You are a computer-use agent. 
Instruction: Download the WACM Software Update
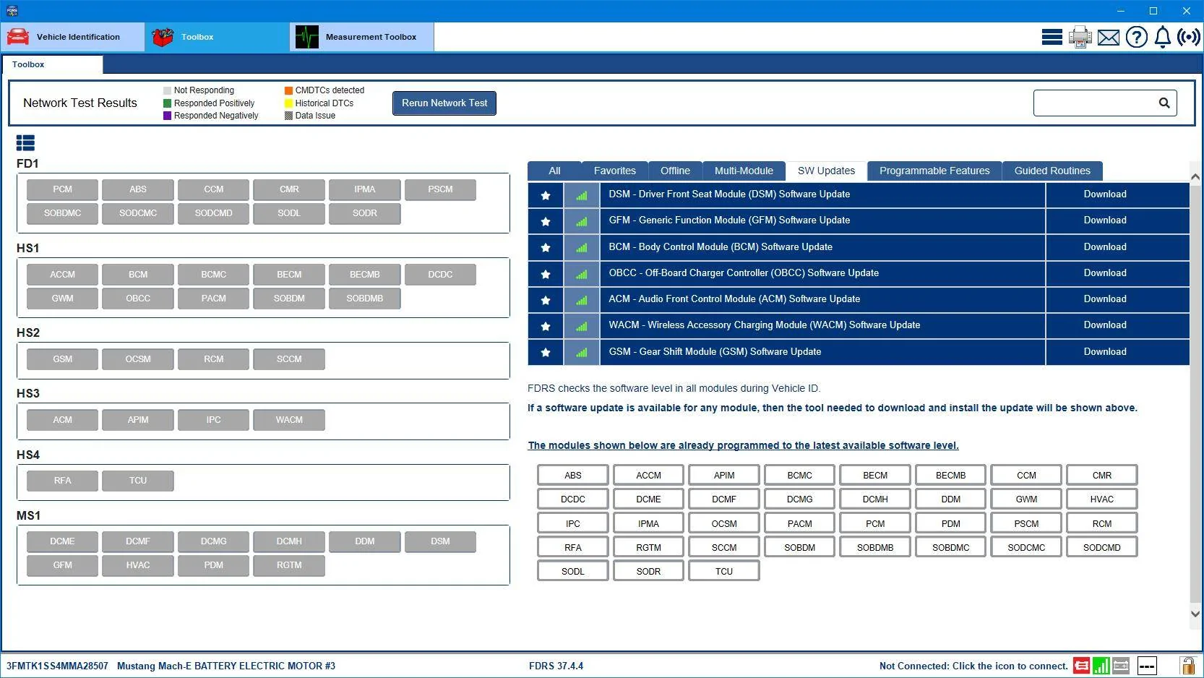click(x=1117, y=325)
